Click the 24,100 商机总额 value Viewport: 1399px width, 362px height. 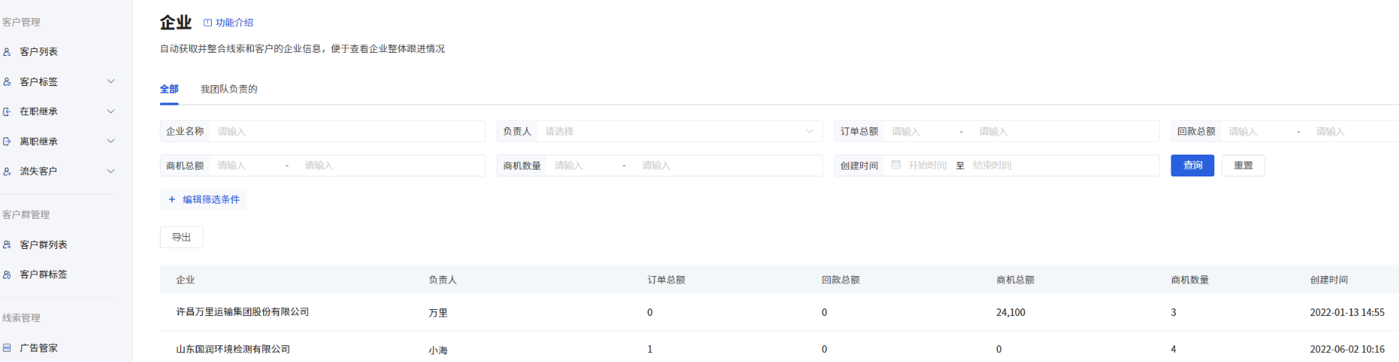pos(1011,312)
